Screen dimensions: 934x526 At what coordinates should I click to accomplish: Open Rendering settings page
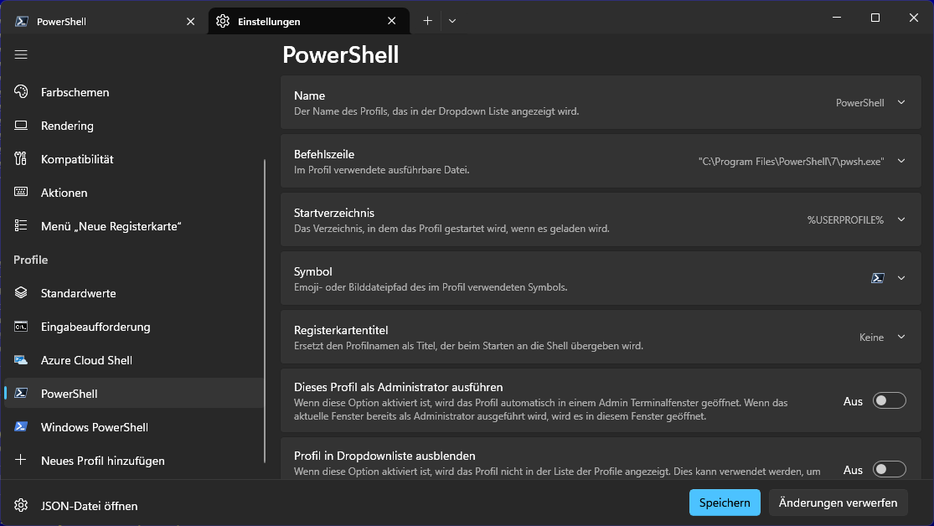134,125
